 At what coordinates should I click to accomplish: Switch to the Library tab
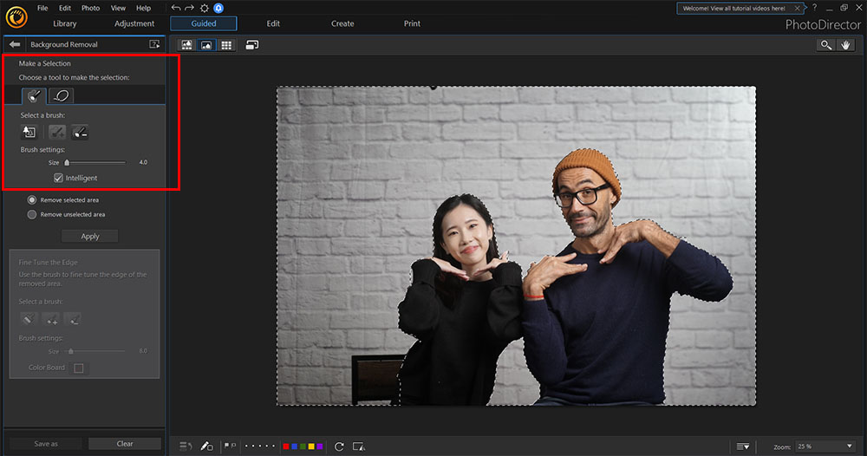click(65, 23)
